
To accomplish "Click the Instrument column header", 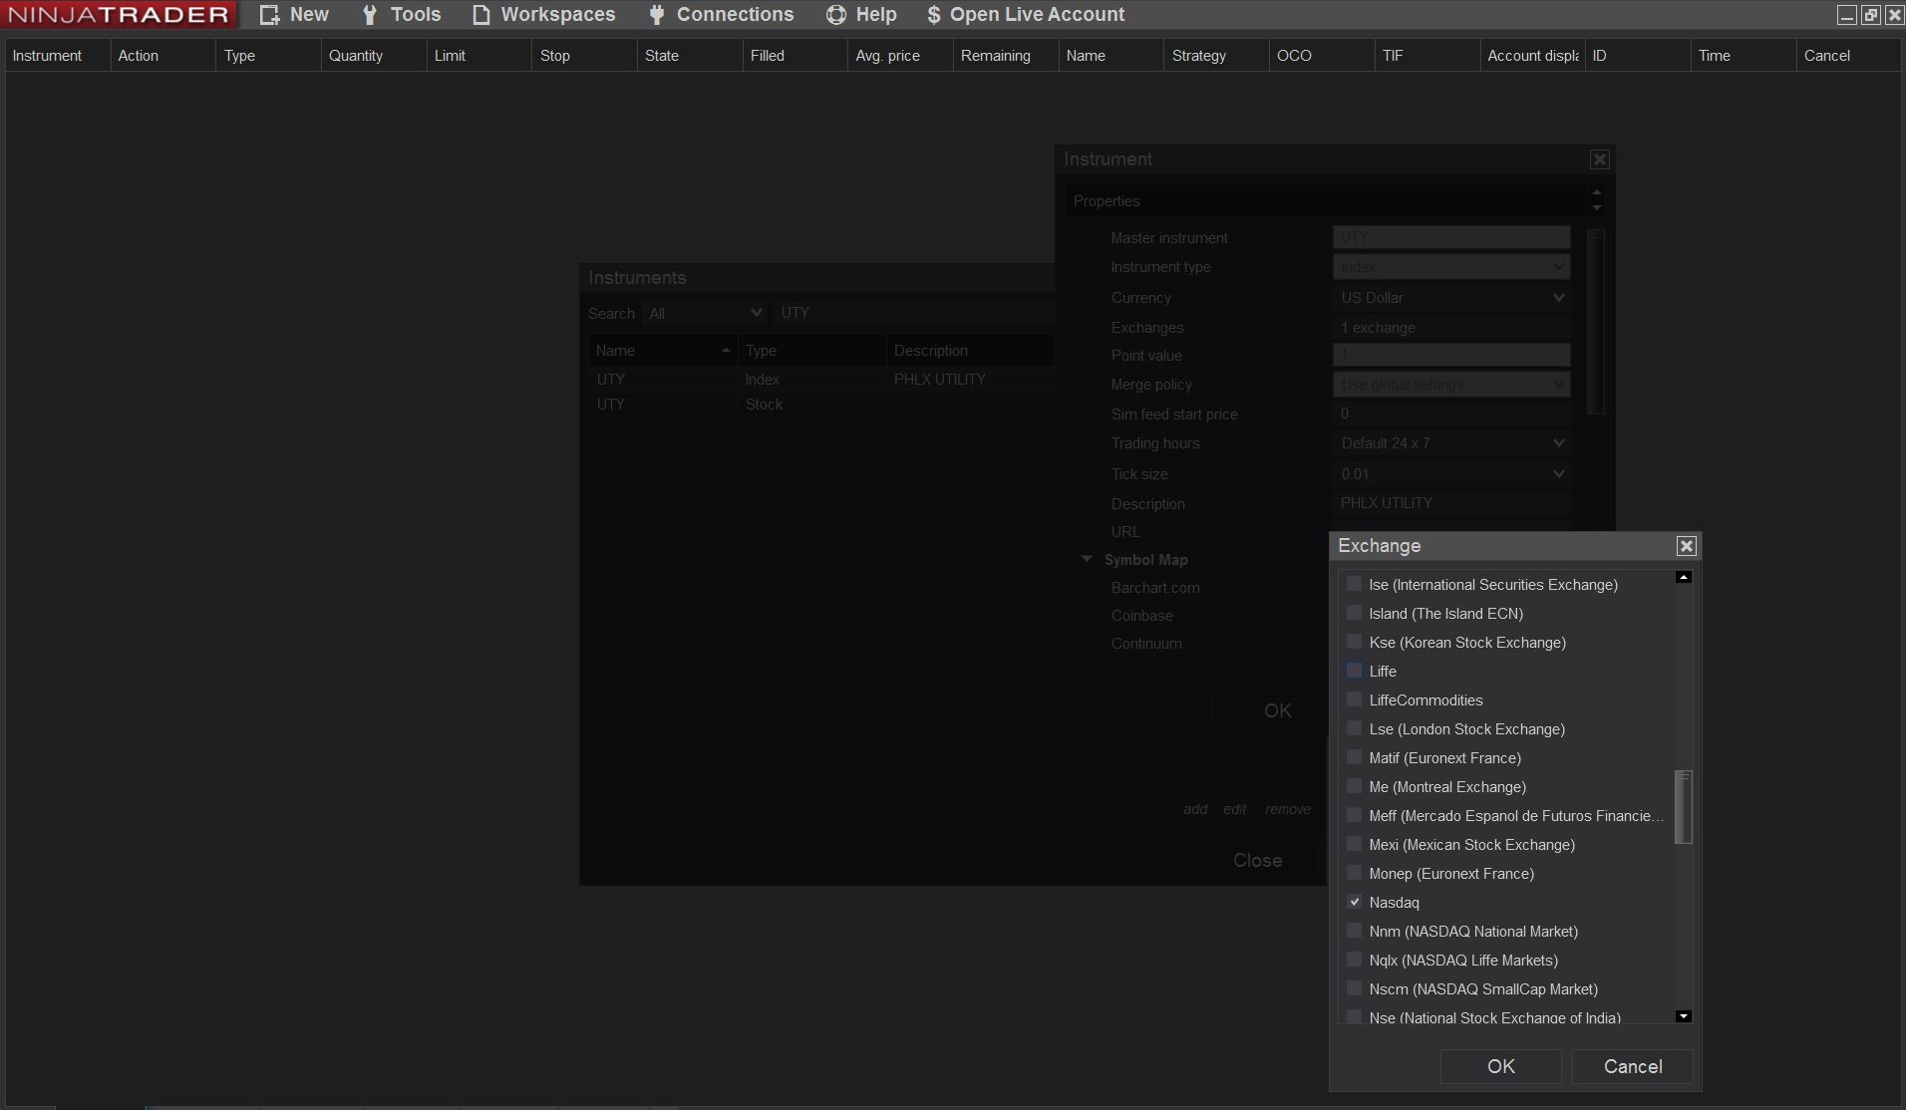I will 48,56.
